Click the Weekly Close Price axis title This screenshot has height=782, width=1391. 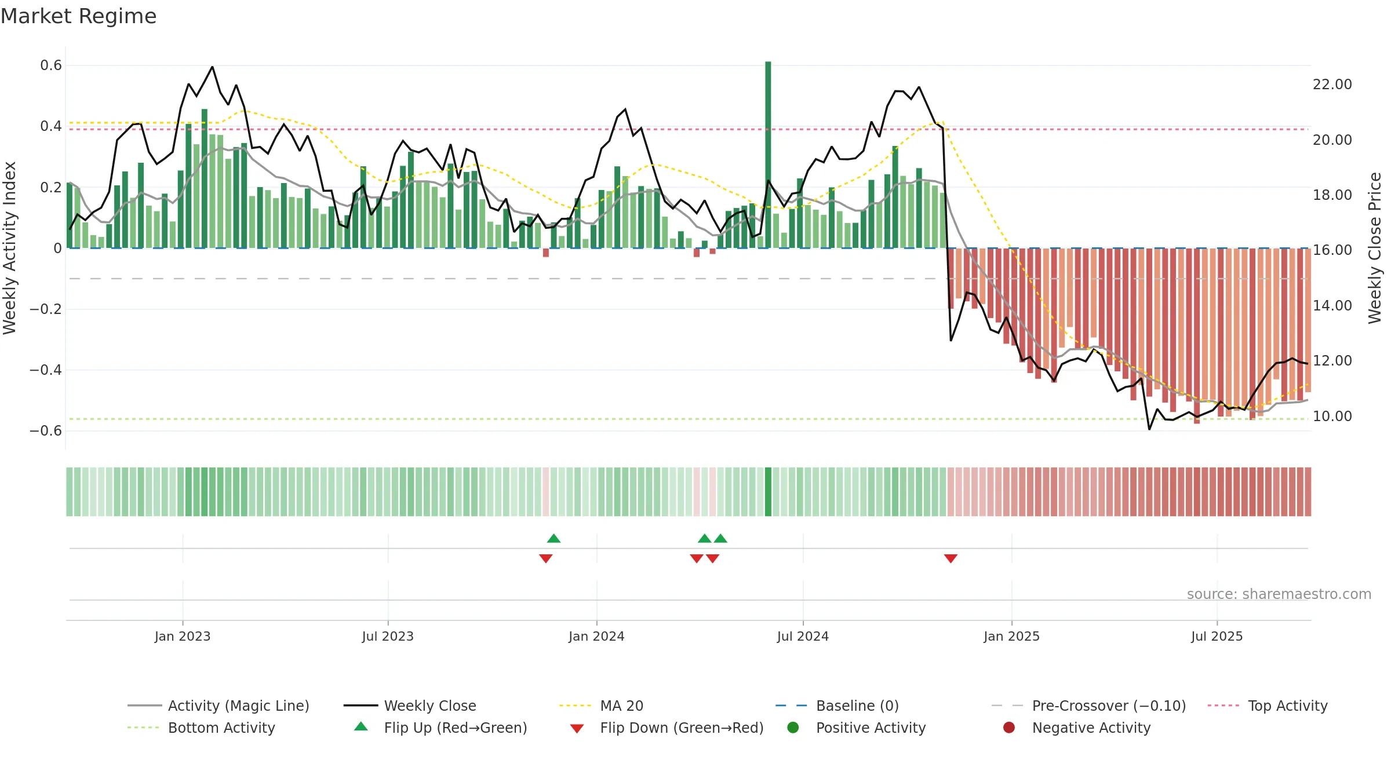coord(1375,248)
